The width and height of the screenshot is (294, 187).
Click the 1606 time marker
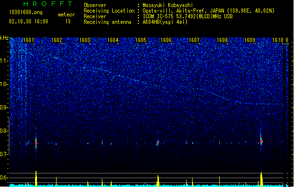(x=166, y=40)
